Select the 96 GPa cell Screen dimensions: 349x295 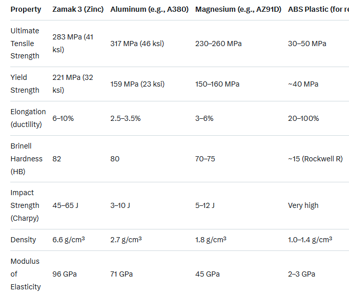(65, 274)
